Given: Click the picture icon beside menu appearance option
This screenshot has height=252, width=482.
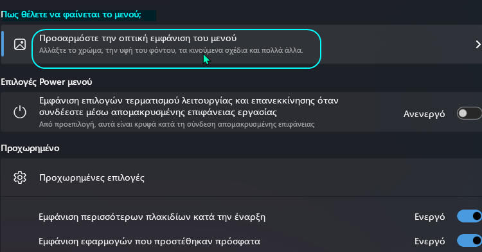Looking at the screenshot, I should coord(20,44).
